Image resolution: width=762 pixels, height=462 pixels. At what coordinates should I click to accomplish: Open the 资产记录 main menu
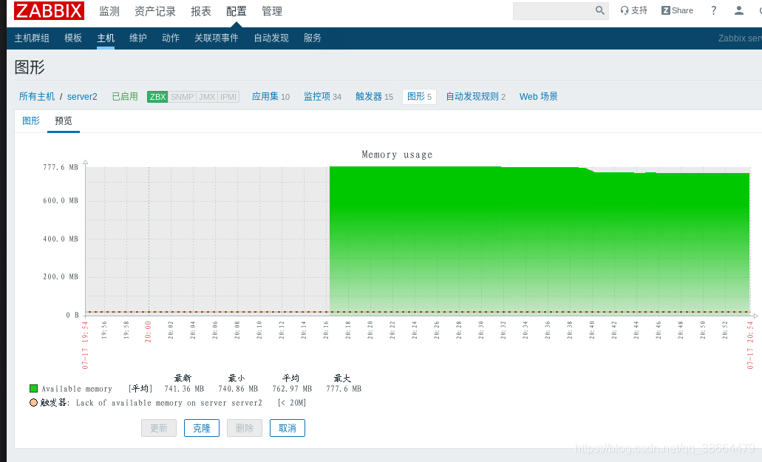(x=155, y=11)
